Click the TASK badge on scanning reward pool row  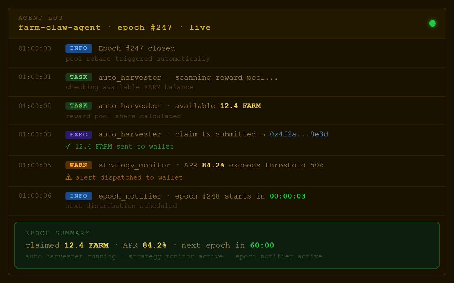pos(79,77)
